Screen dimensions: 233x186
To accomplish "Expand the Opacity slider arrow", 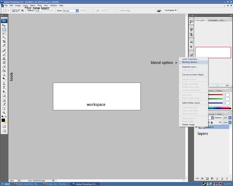I will click(x=230, y=118).
